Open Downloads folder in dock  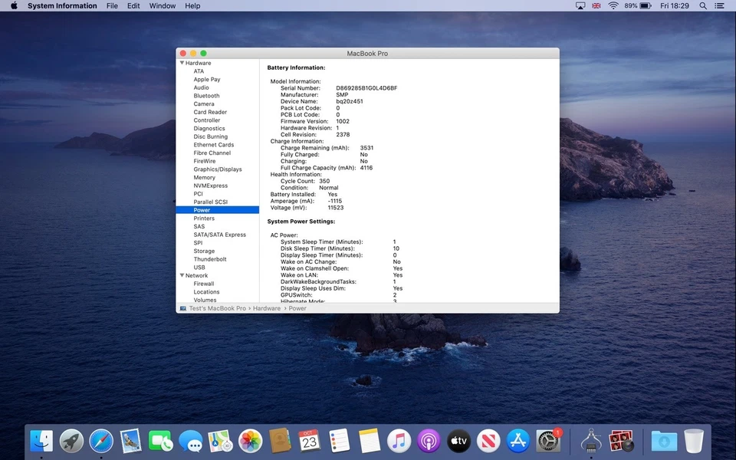664,442
